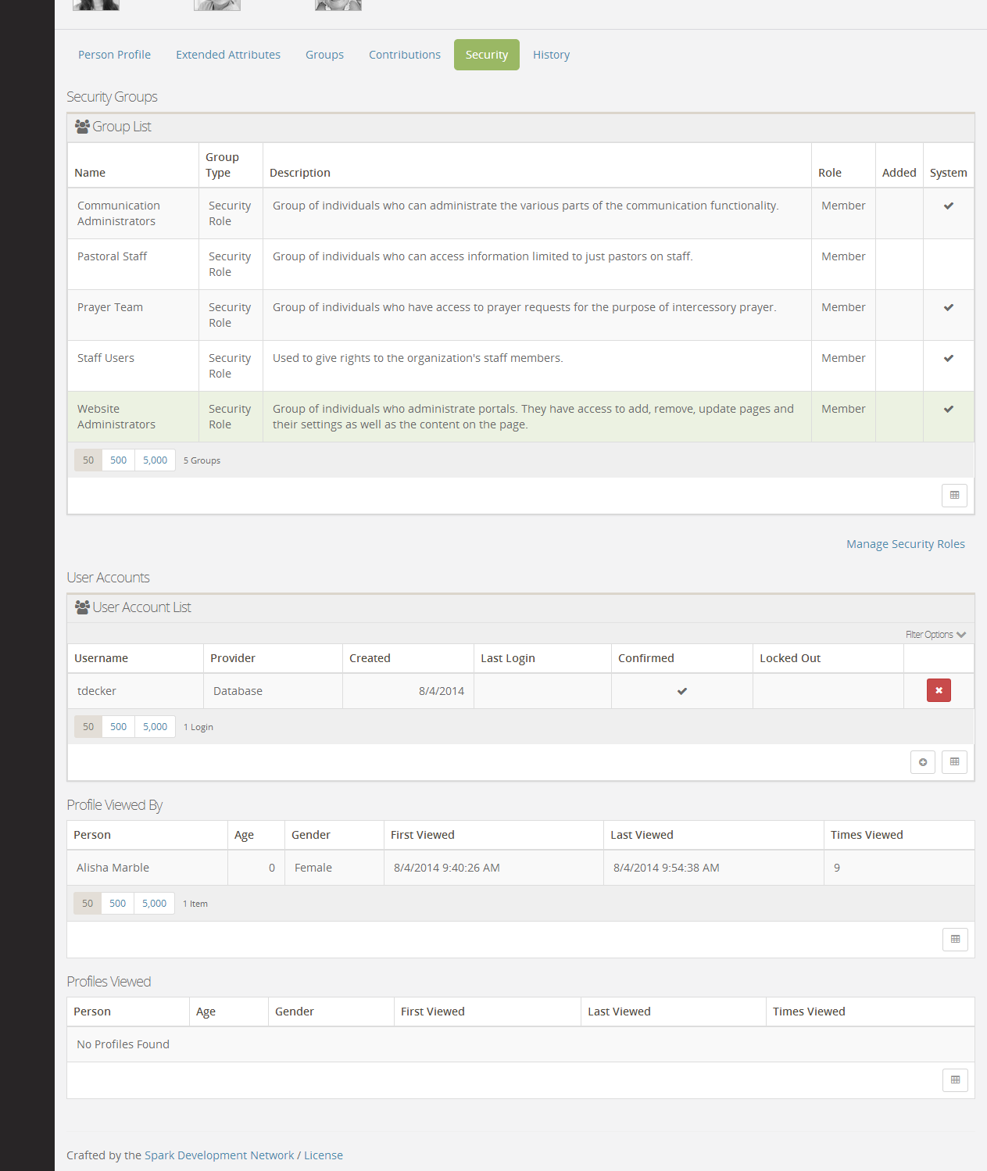Click the Confirmed checkmark for tdecker
987x1171 pixels.
(x=682, y=691)
